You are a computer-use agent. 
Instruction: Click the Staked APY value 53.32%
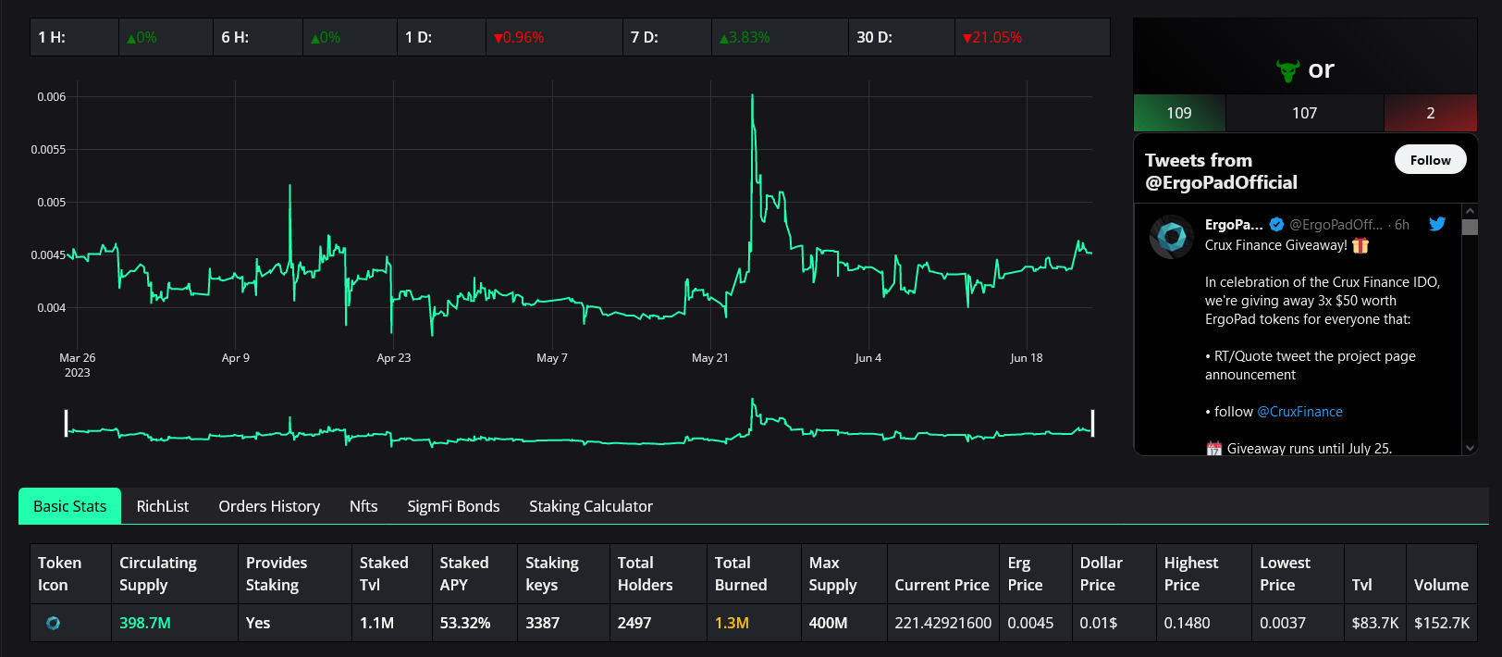(x=465, y=623)
